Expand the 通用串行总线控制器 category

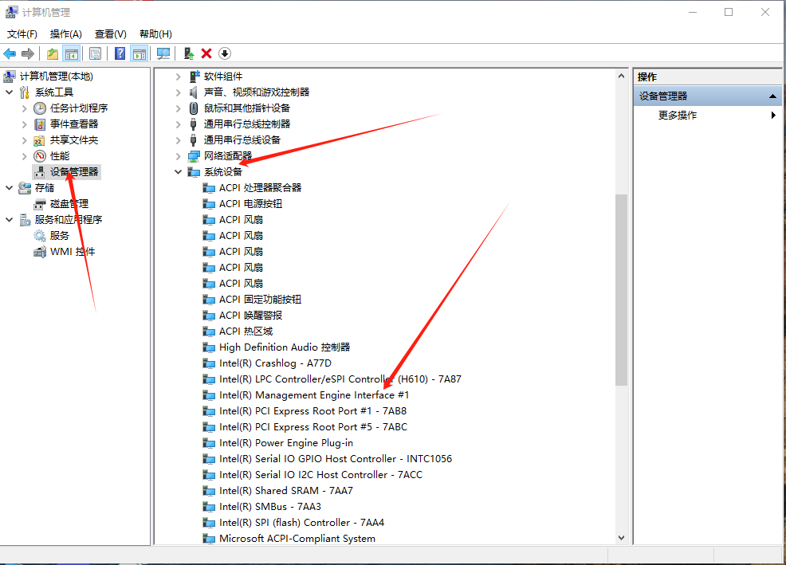click(178, 124)
